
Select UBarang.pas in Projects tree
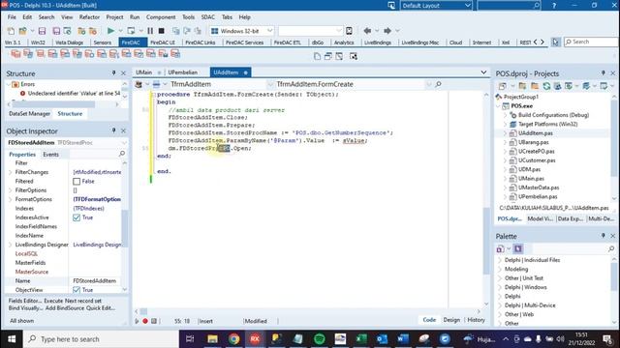534,142
